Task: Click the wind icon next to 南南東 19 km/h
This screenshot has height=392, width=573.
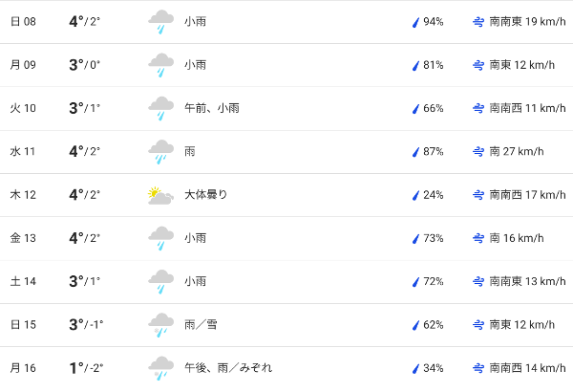Action: click(477, 22)
